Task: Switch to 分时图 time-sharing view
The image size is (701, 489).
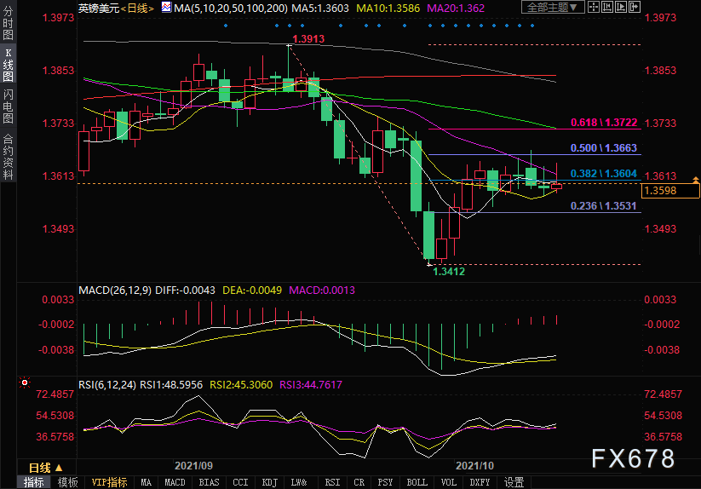Action: coord(8,22)
